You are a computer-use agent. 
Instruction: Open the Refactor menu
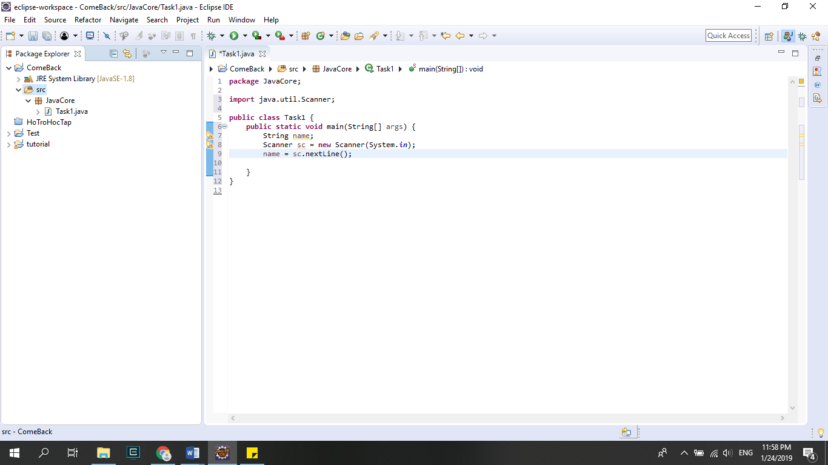coord(88,20)
